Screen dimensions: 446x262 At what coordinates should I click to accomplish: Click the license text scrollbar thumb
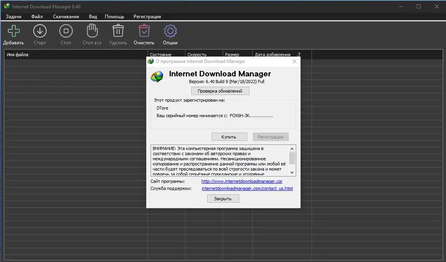coord(292,158)
